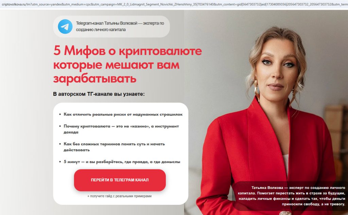Click the gold earring in the photo
The height and width of the screenshot is (215, 348).
tap(257, 90)
